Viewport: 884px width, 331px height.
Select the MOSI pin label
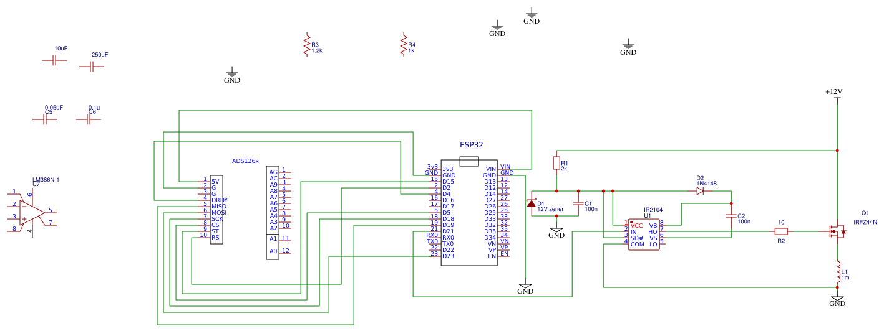pyautogui.click(x=219, y=212)
